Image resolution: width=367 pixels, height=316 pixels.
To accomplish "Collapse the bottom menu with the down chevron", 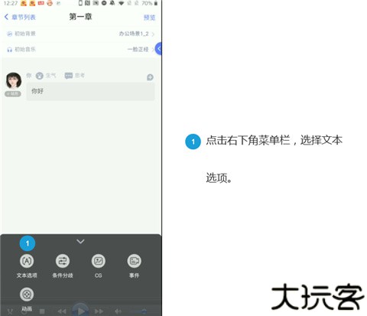I will tap(80, 241).
